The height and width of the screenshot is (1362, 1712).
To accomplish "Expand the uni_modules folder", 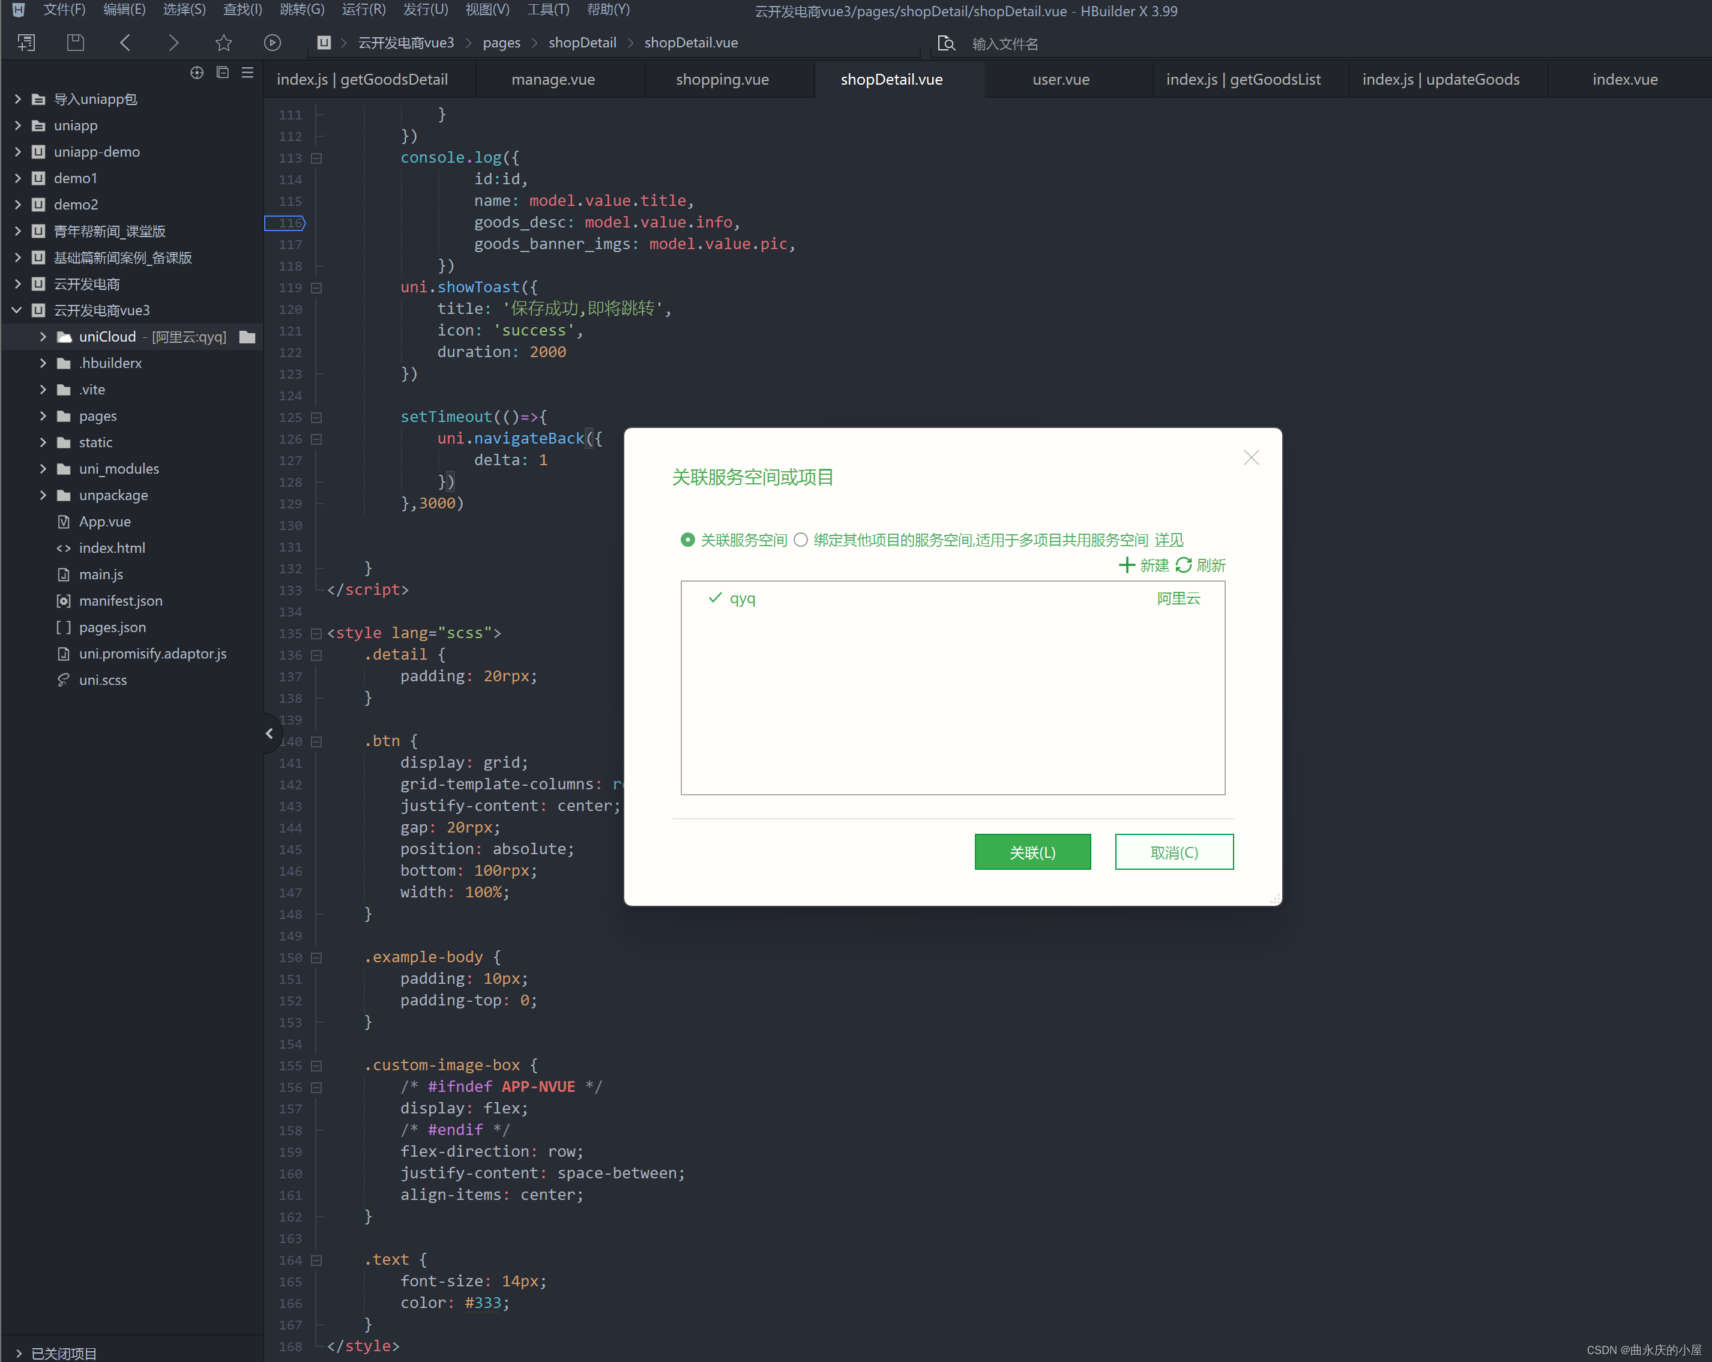I will (43, 469).
